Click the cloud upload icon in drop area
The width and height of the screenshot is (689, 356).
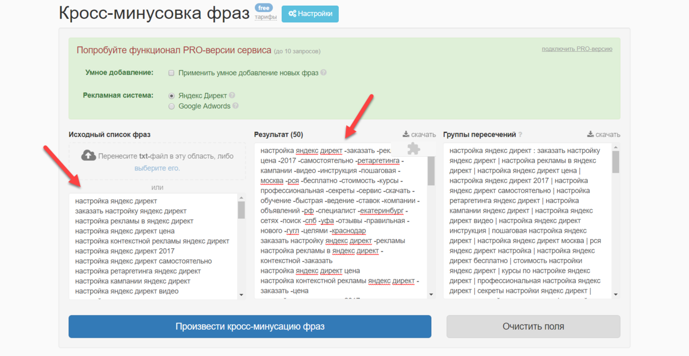tap(88, 155)
